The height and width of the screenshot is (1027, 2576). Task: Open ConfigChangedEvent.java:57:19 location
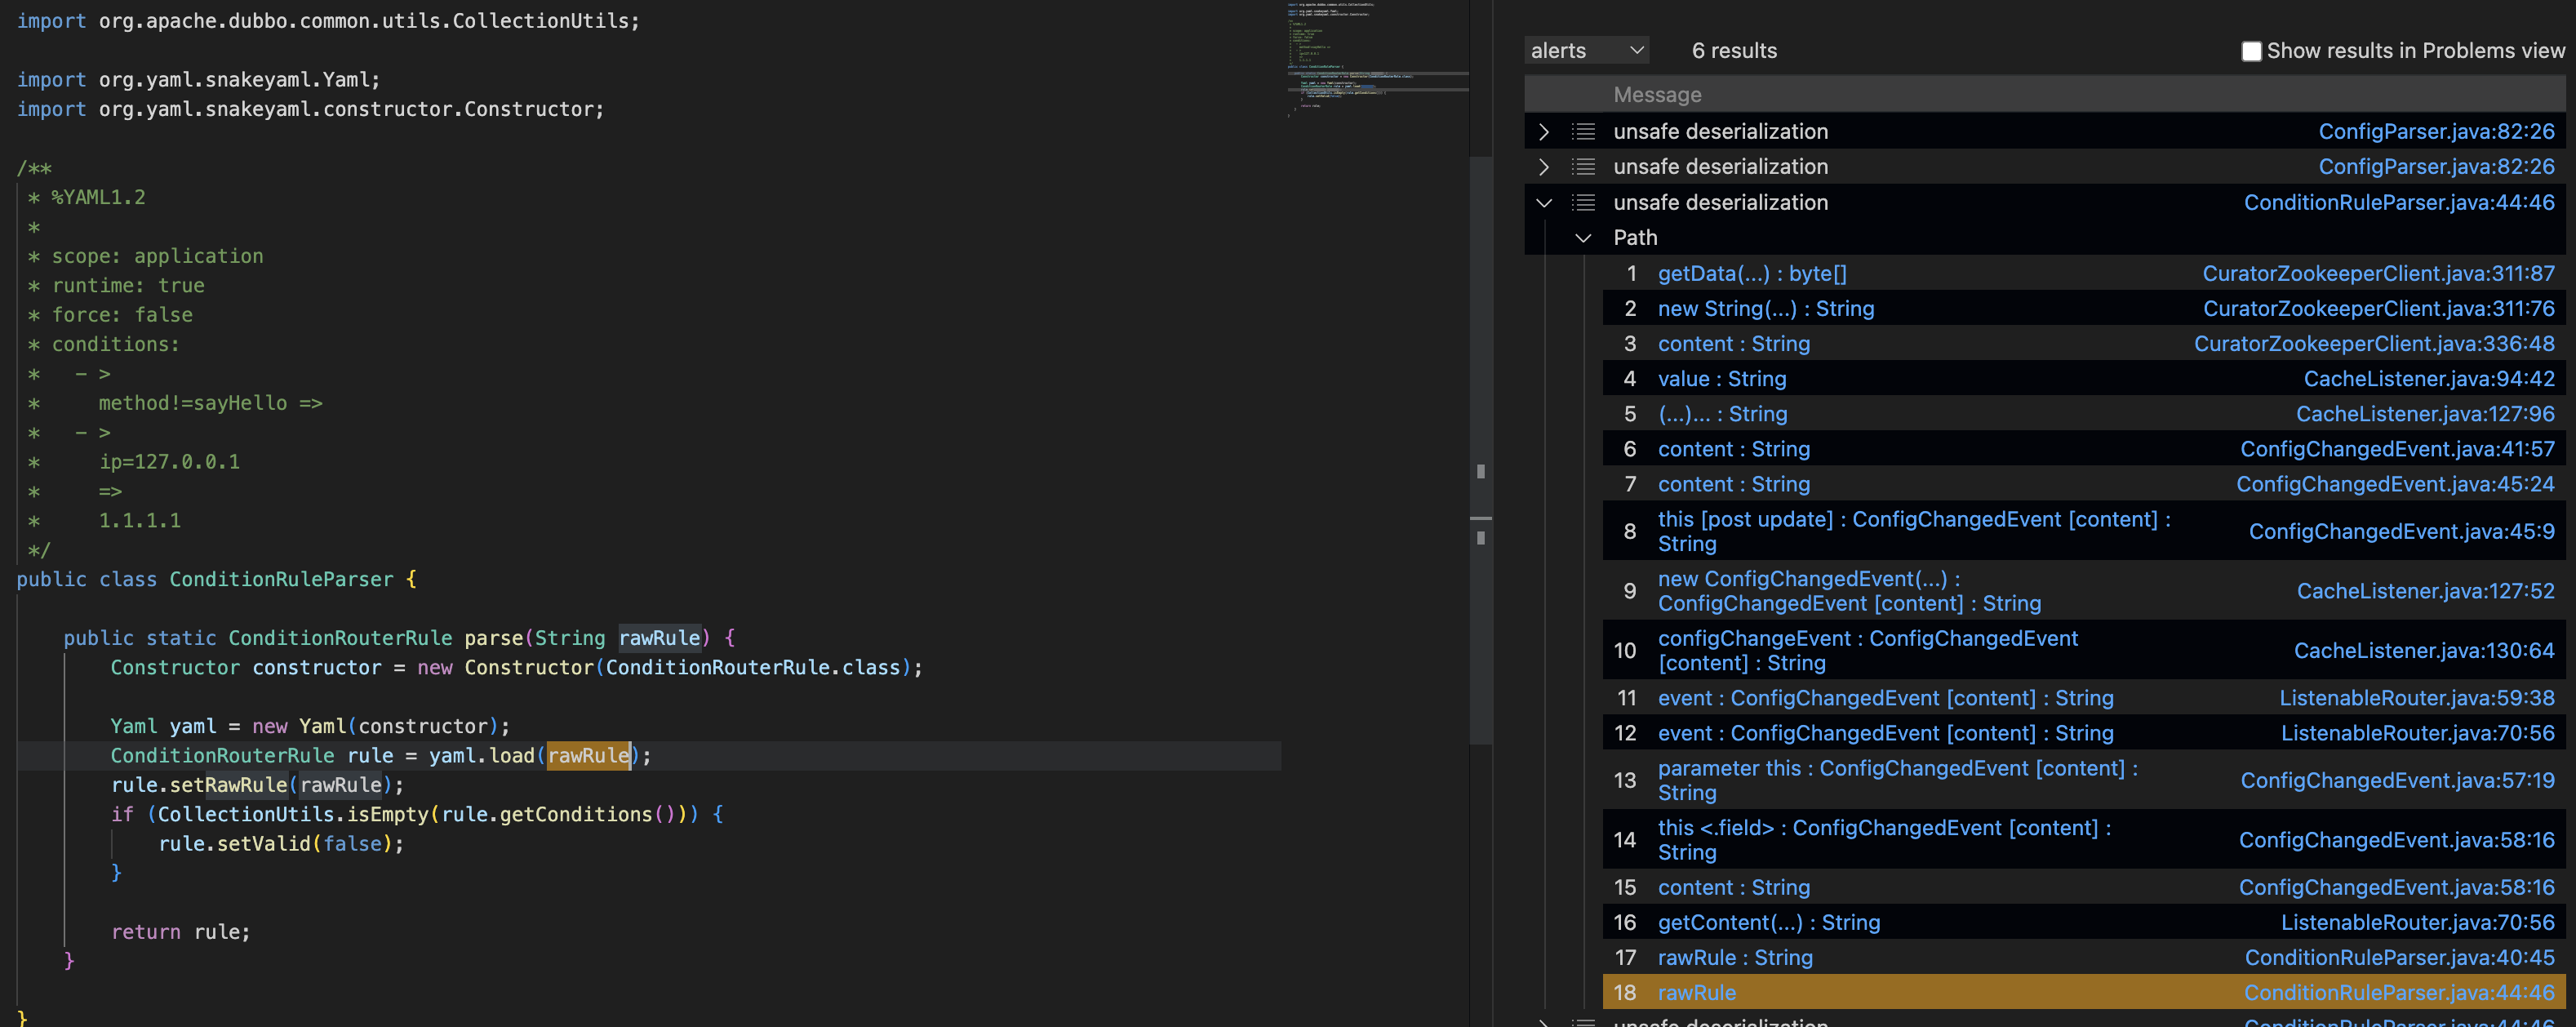[x=2397, y=781]
